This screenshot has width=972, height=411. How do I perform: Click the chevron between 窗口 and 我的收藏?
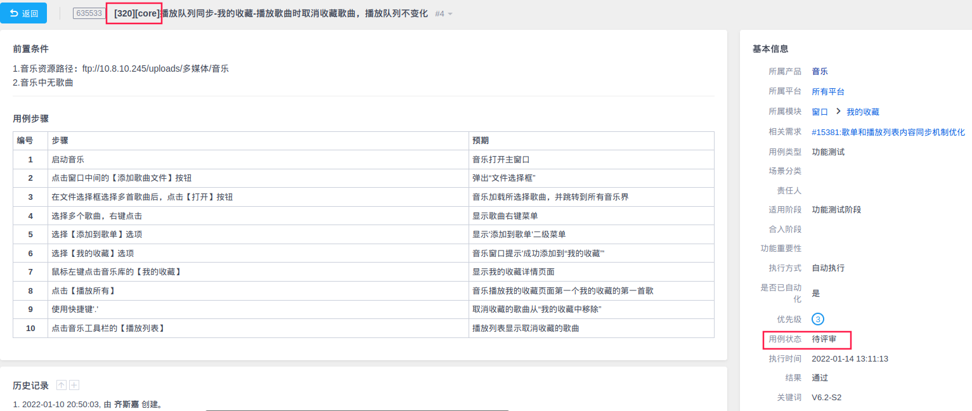(x=838, y=111)
